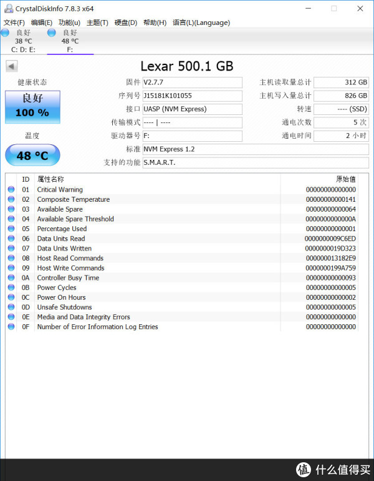The height and width of the screenshot is (481, 374).
Task: Click status orb for Available Spare row
Action: [11, 209]
